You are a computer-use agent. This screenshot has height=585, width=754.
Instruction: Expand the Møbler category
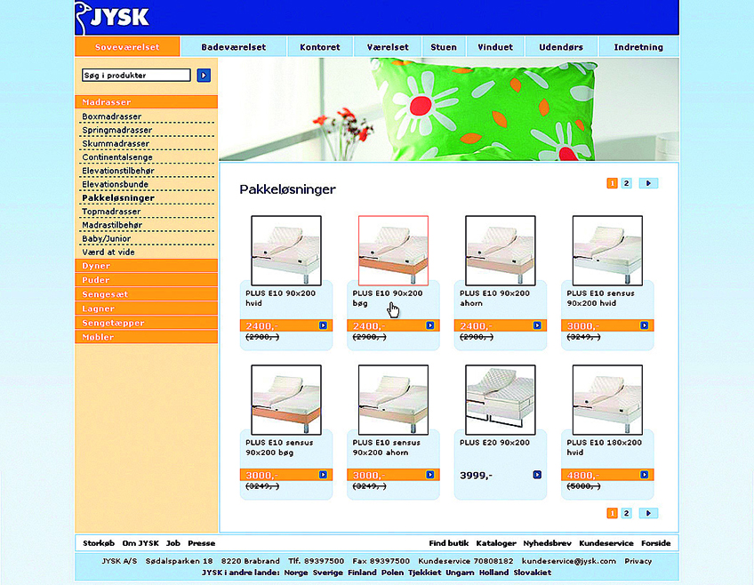pos(146,337)
